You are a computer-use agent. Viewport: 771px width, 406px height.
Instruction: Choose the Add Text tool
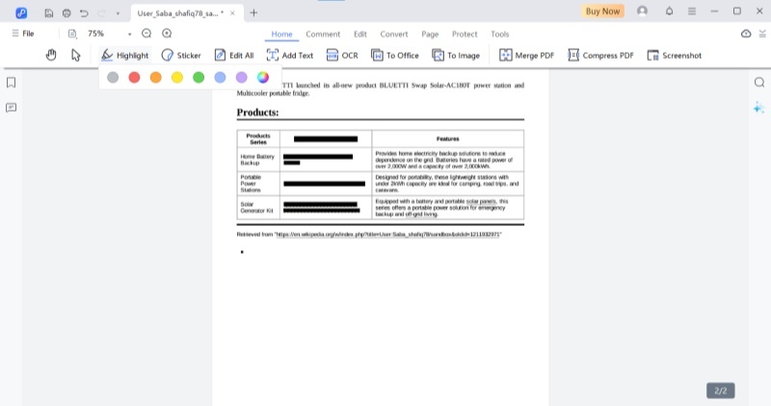[x=290, y=56]
